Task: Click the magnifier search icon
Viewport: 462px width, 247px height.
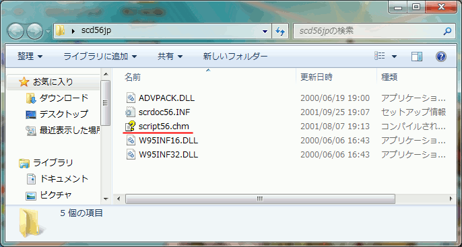Action: 447,31
